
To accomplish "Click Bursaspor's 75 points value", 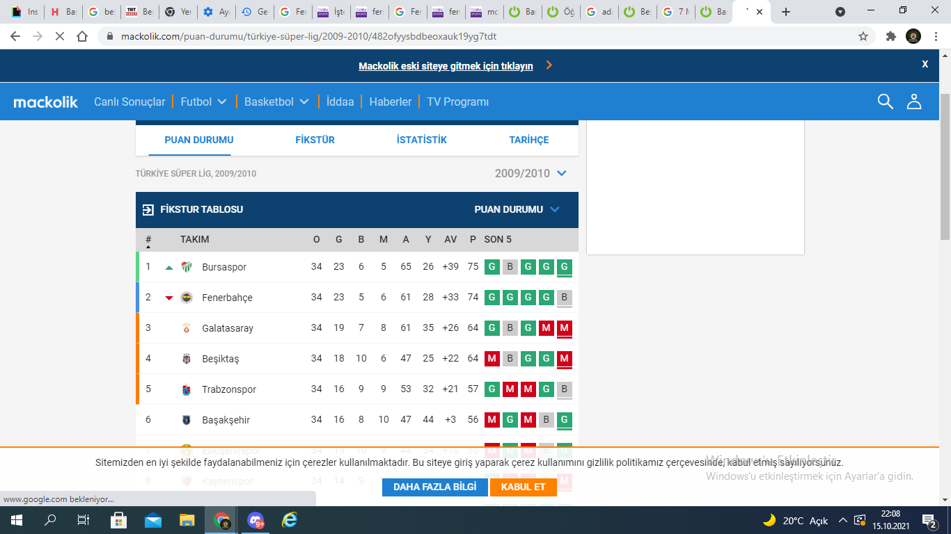I will click(x=473, y=267).
